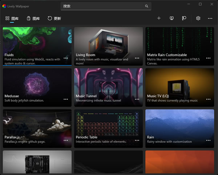Open the second 图库 tab with clipboard icon

[33, 19]
